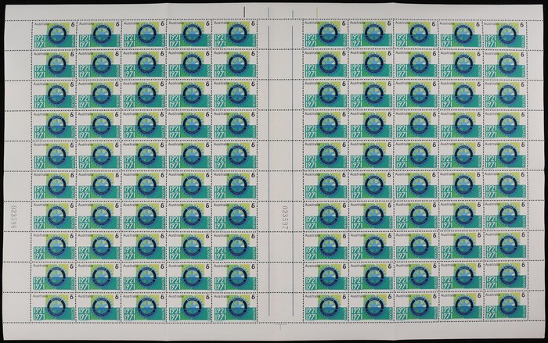This screenshot has width=548, height=343.
Task: Click third stamp in the right pane's bottom row
Action: pyautogui.click(x=416, y=306)
